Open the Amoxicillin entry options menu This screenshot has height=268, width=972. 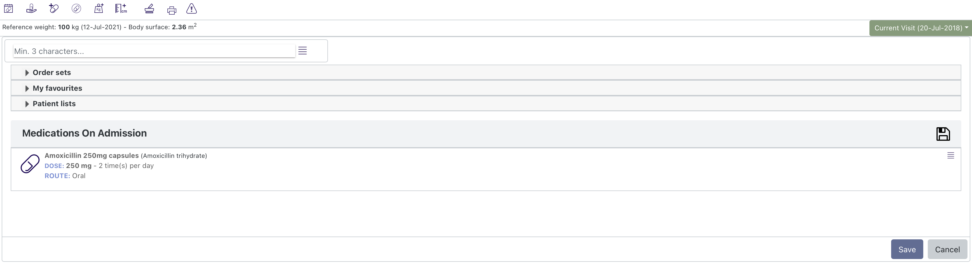click(951, 155)
